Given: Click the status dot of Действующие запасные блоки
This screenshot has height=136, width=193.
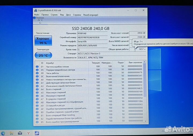Looking at the screenshot, I should coord(37,83).
